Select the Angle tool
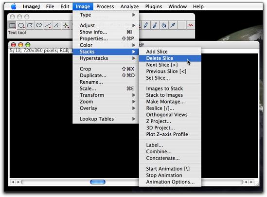 tap(57, 25)
